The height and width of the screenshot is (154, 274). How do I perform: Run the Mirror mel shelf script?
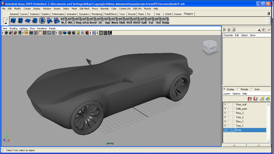[115, 21]
